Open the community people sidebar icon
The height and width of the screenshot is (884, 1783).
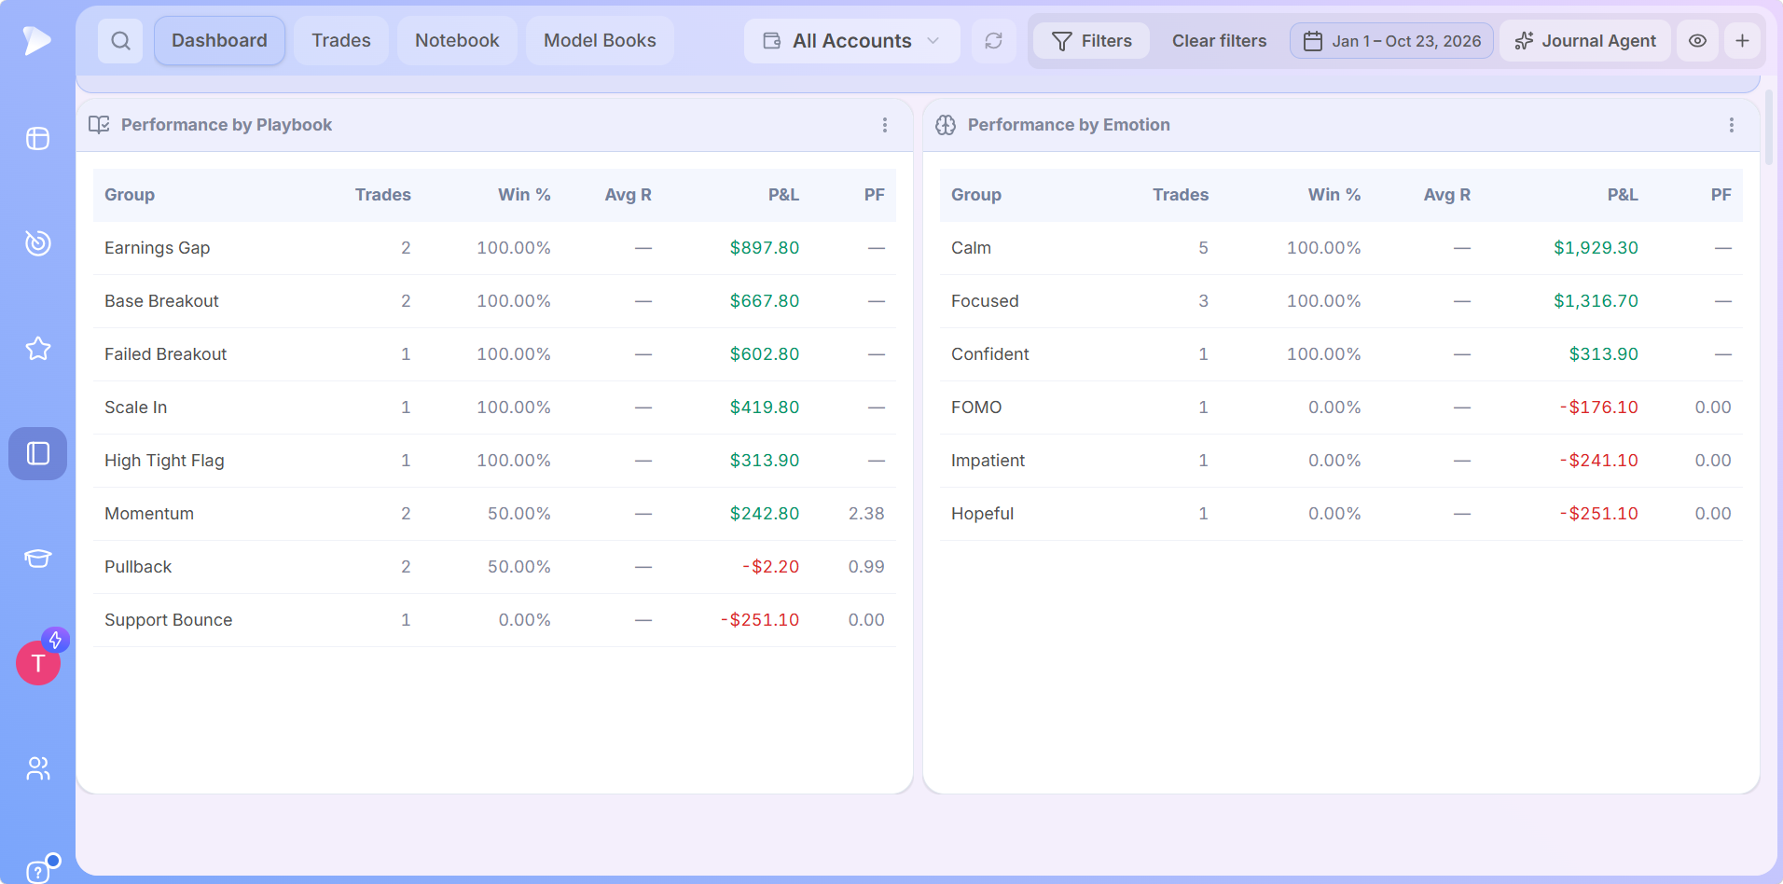tap(37, 768)
